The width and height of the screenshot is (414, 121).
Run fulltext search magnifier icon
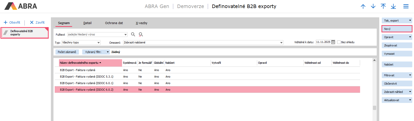tap(133, 34)
